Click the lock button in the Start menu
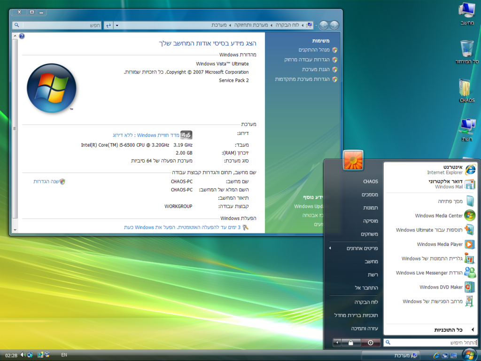The height and width of the screenshot is (361, 481). click(x=350, y=343)
